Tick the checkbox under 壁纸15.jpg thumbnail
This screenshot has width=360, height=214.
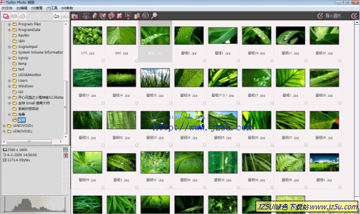171,103
